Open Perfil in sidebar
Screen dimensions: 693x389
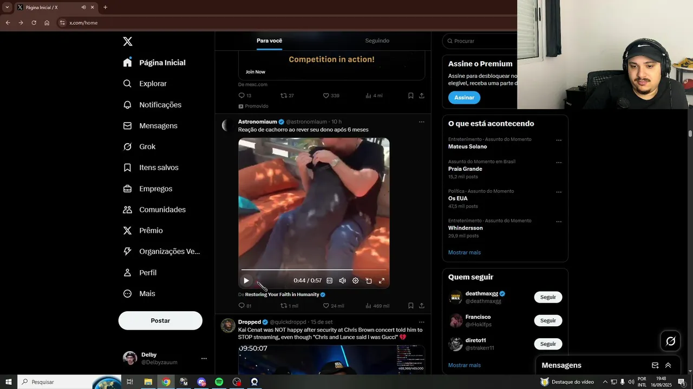140,273
